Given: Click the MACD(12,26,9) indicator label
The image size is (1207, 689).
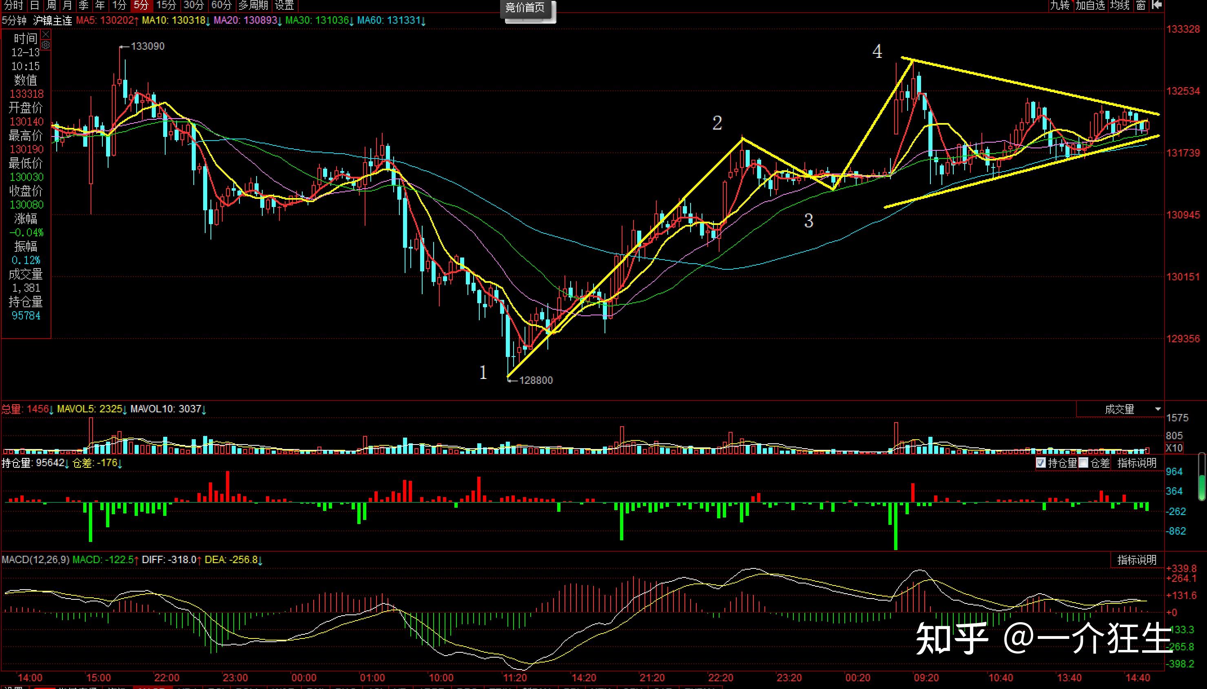Looking at the screenshot, I should click(35, 560).
